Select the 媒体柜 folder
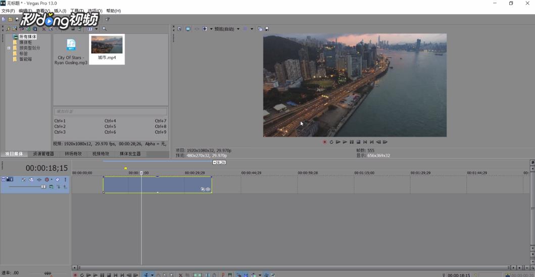Screen dimensions: 535x277 [x=26, y=42]
